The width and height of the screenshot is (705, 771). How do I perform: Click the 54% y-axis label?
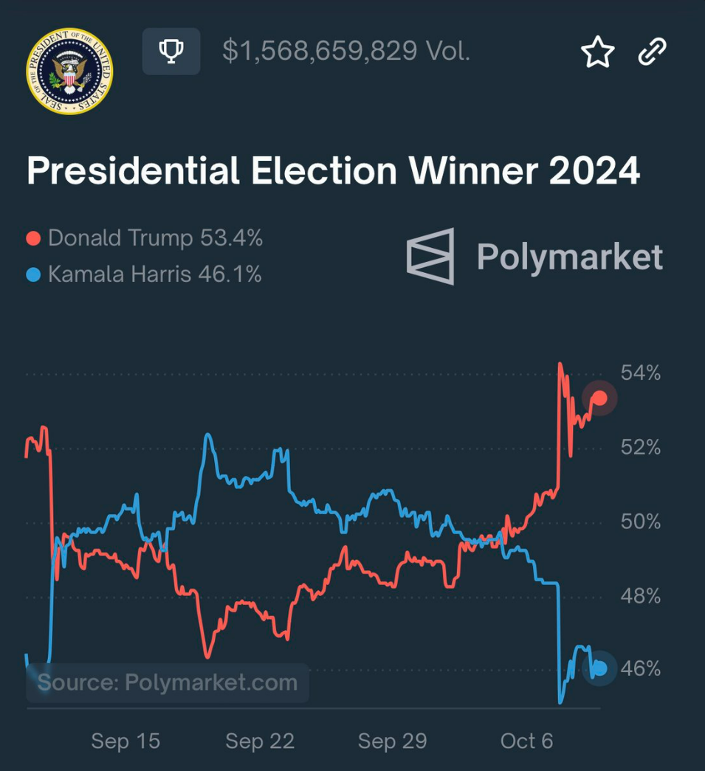point(641,373)
